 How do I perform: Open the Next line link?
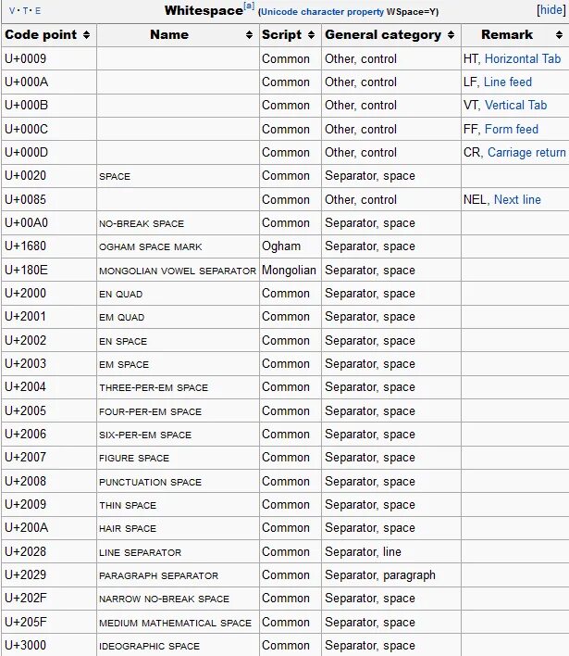click(517, 200)
